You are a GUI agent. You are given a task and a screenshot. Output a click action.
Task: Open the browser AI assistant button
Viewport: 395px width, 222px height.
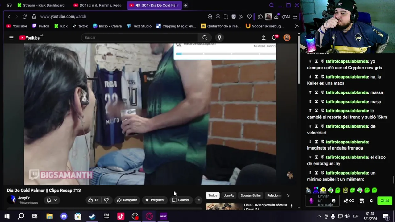pyautogui.click(x=286, y=17)
